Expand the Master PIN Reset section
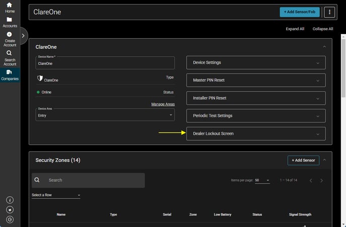The width and height of the screenshot is (346, 227). [x=256, y=80]
